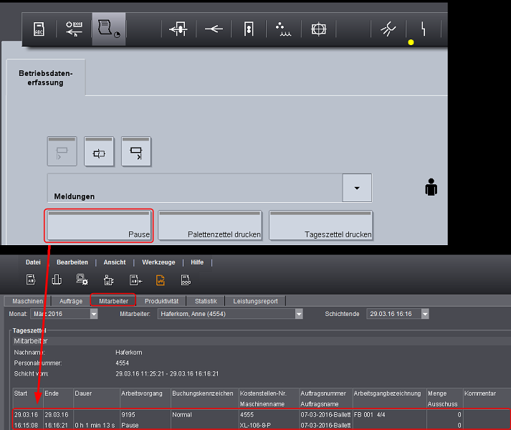Click the person icon beside Meldungen
The image size is (511, 430).
430,188
